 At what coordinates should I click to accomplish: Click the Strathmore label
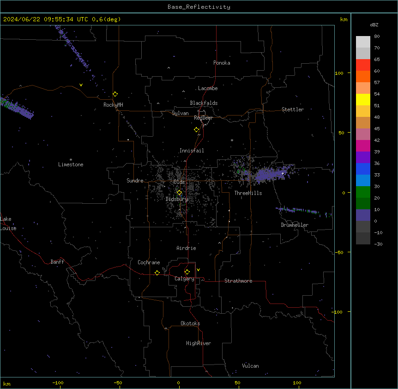[238, 281]
